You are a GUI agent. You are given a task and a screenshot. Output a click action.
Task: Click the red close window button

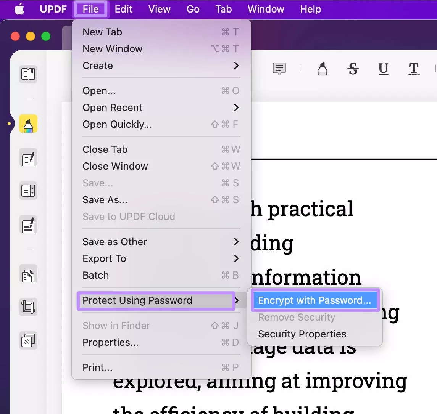pyautogui.click(x=15, y=36)
